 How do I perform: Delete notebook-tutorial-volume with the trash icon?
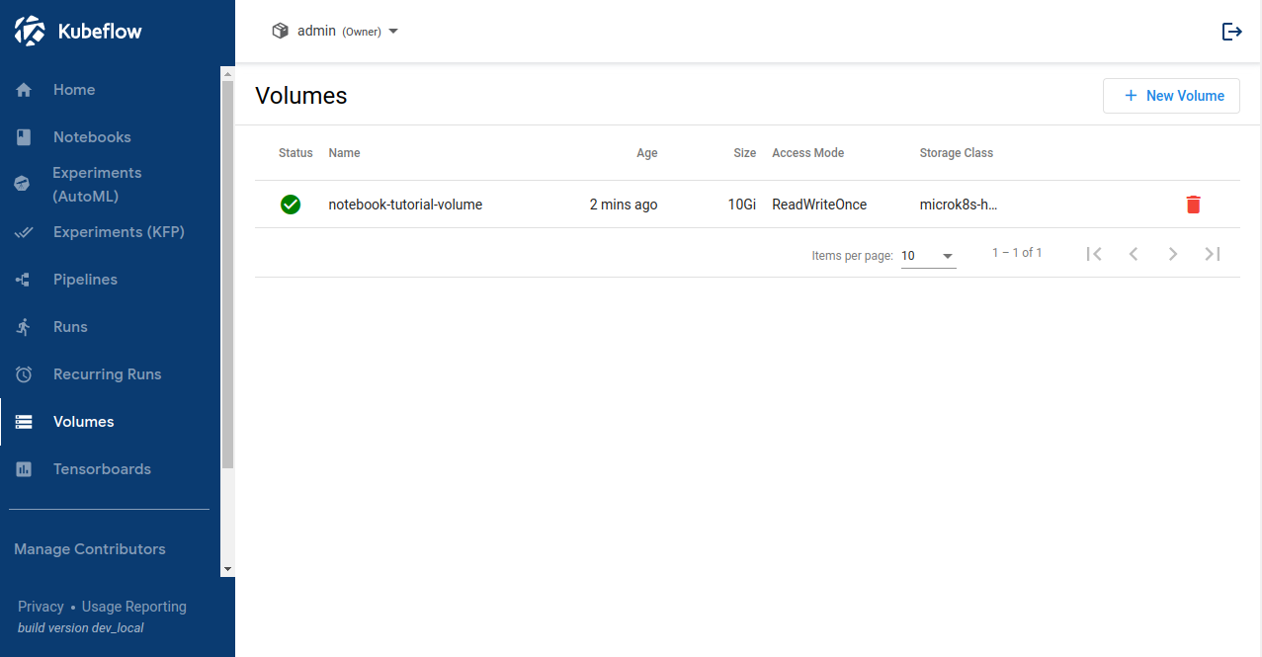[1193, 205]
